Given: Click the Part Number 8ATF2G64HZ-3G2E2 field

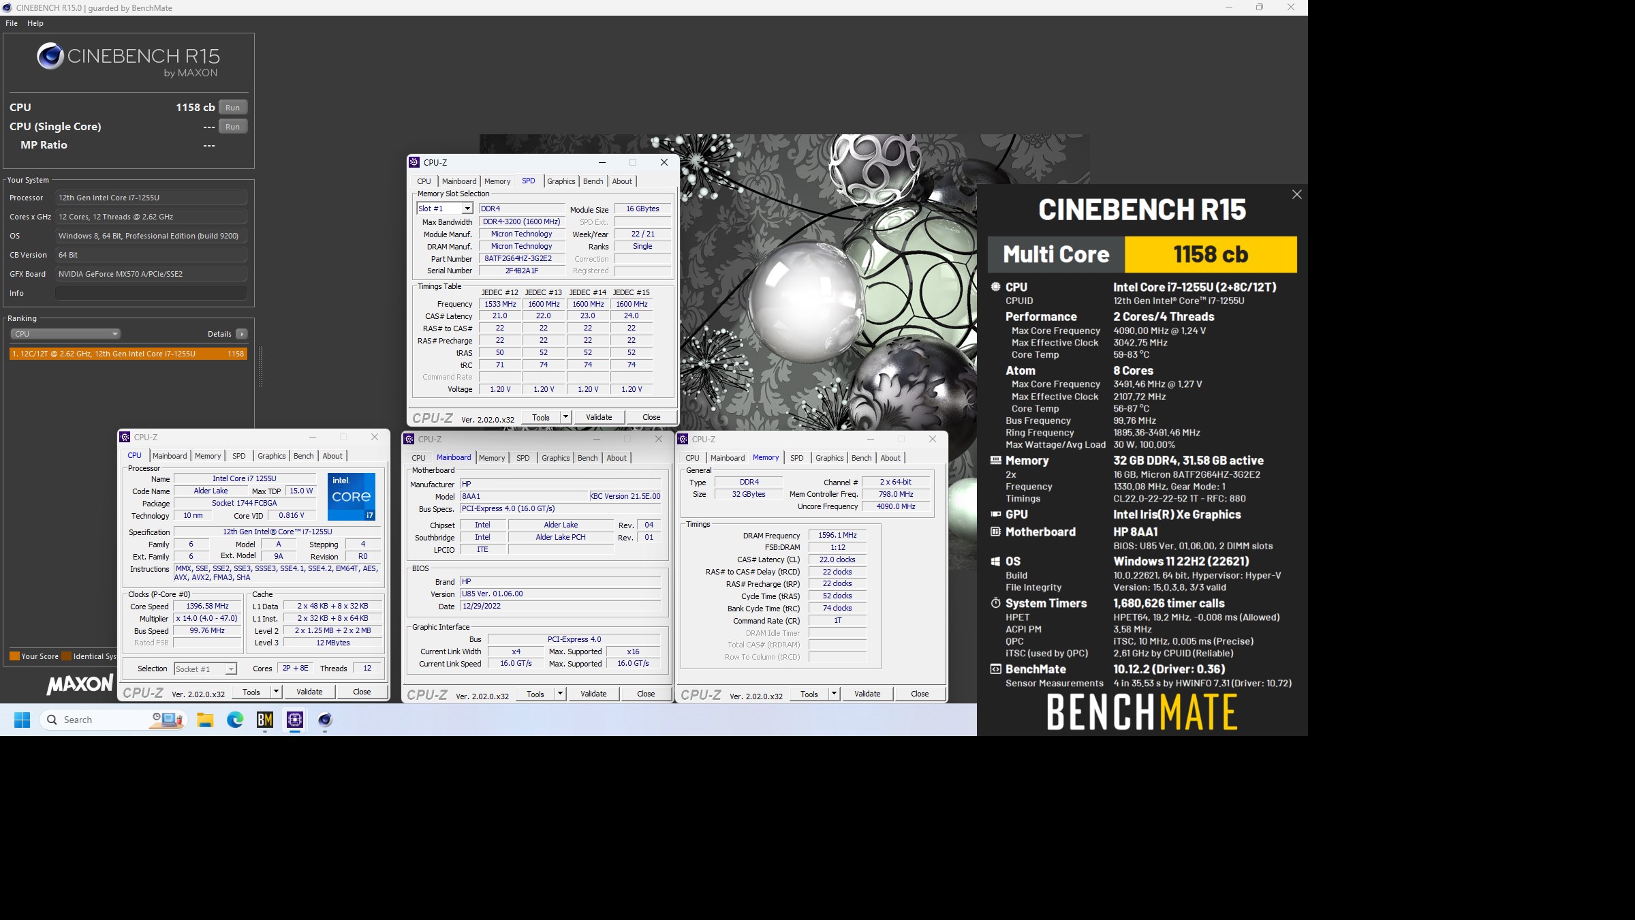Looking at the screenshot, I should (522, 259).
